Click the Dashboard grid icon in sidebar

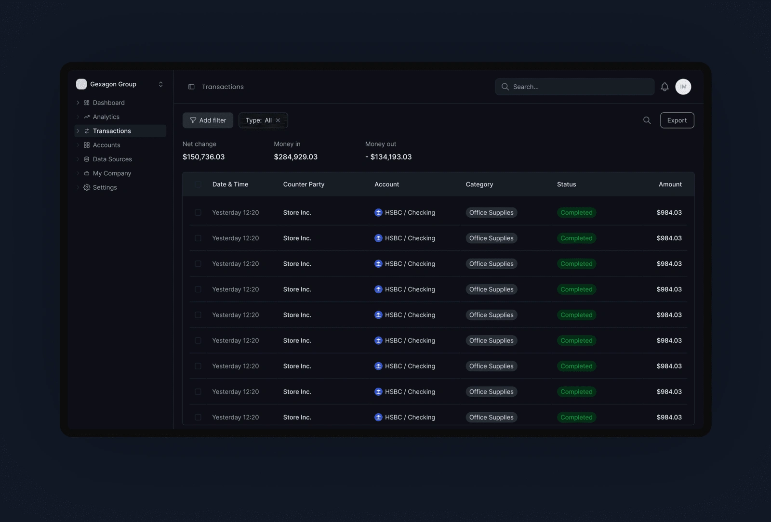click(87, 103)
